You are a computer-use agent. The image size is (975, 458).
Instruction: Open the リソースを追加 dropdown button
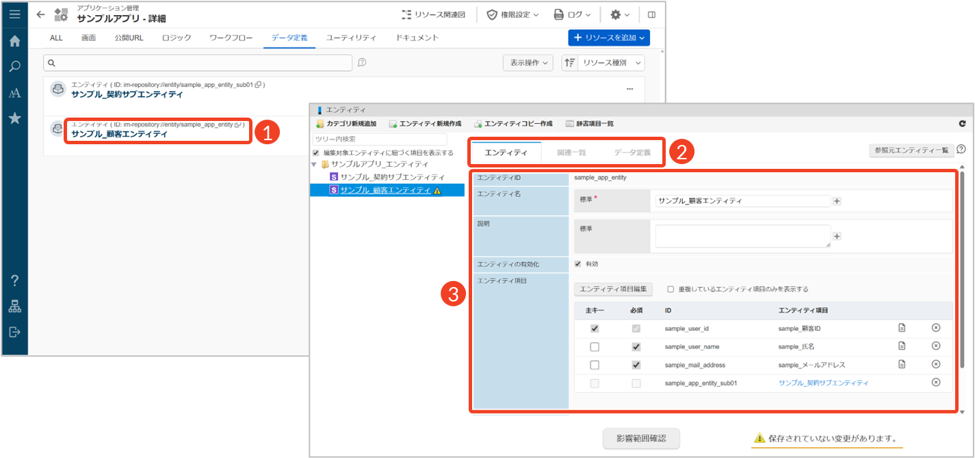pyautogui.click(x=608, y=38)
